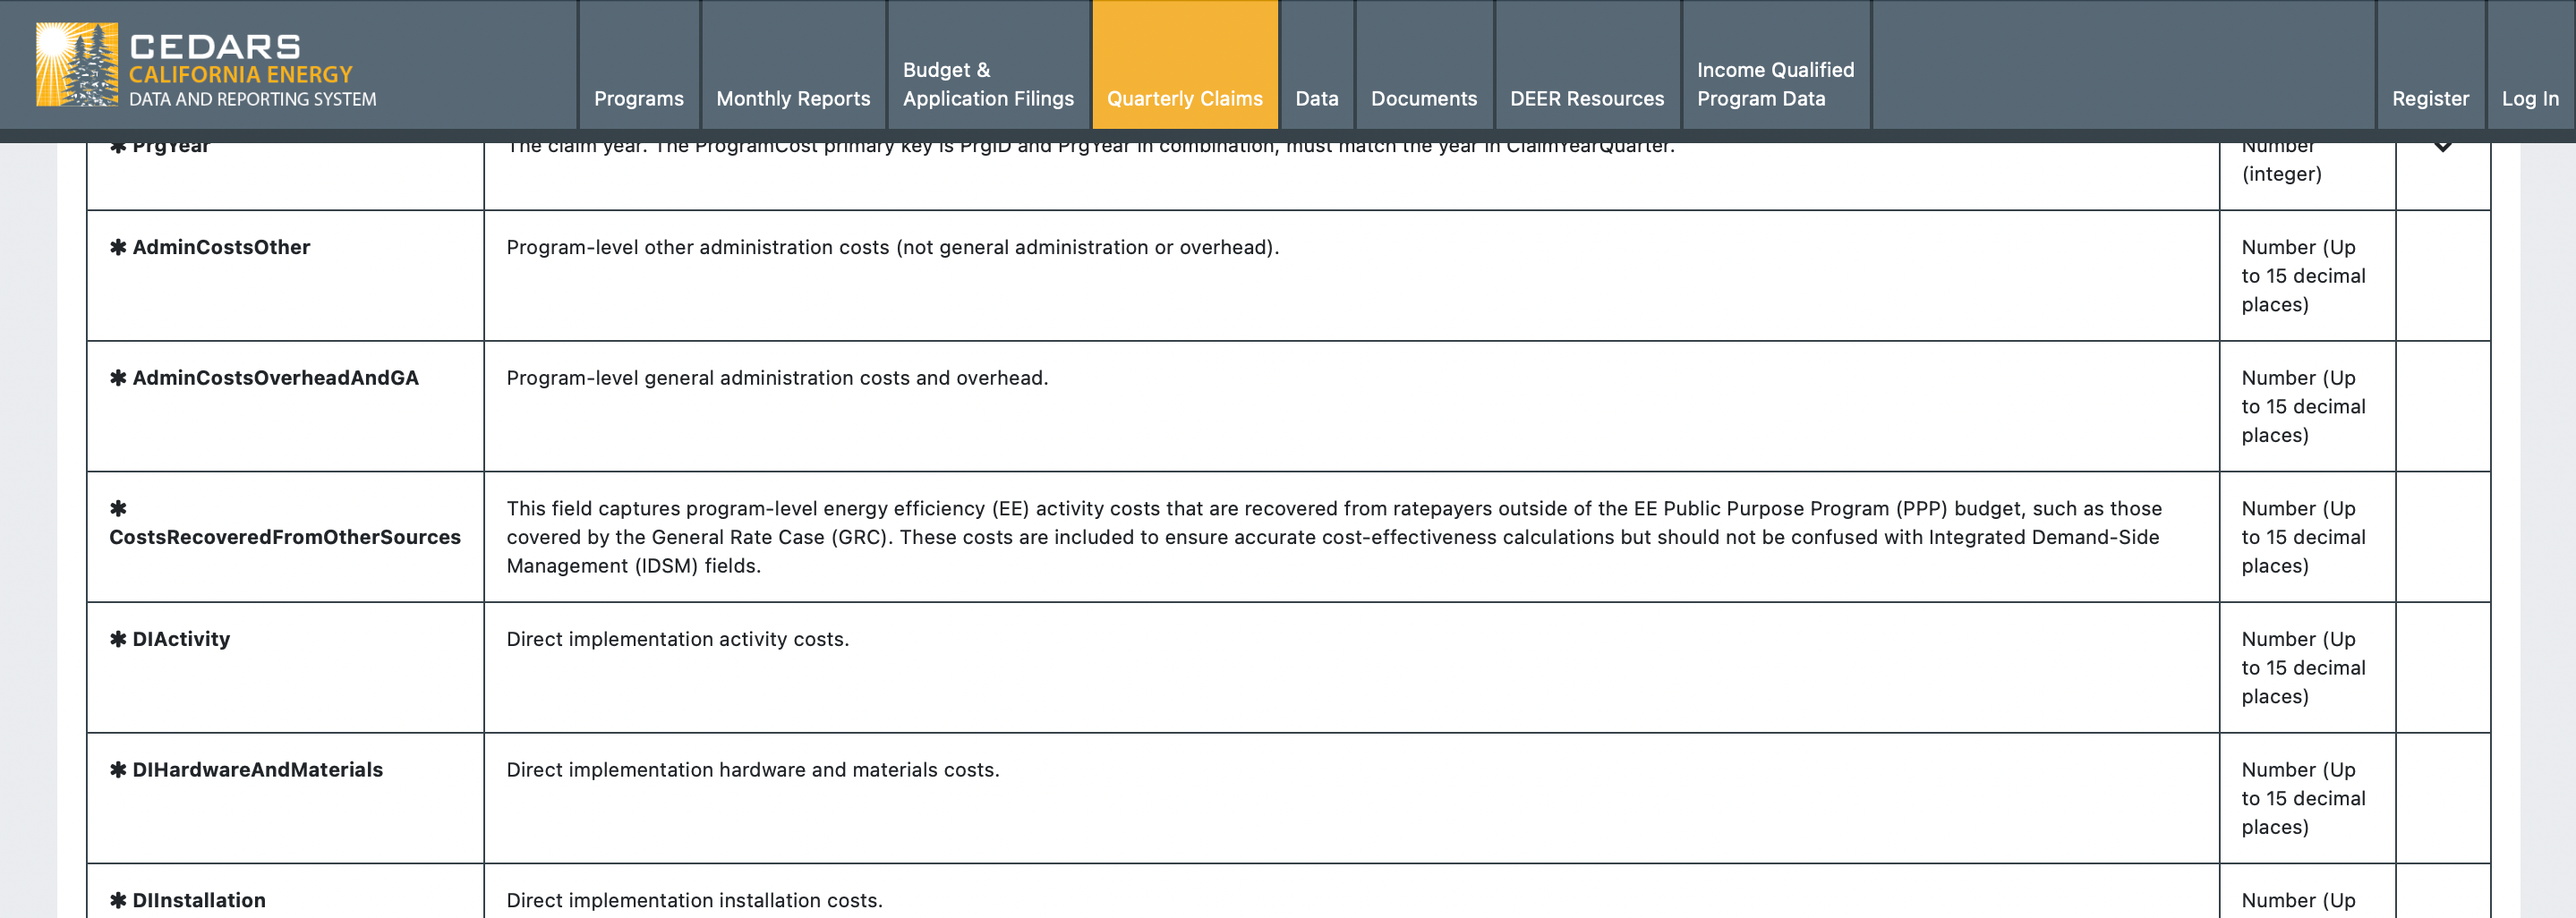The image size is (2576, 918).
Task: Click the required asterisk beside AdminCostsOverheadAndGA
Action: (x=118, y=378)
